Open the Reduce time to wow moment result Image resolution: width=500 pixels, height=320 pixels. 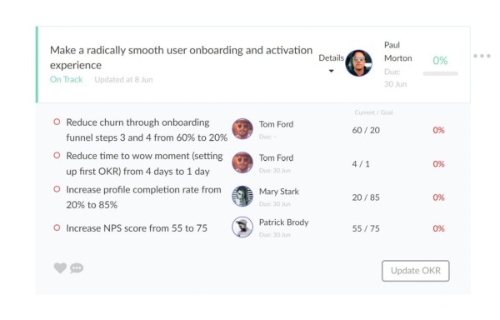tap(144, 163)
